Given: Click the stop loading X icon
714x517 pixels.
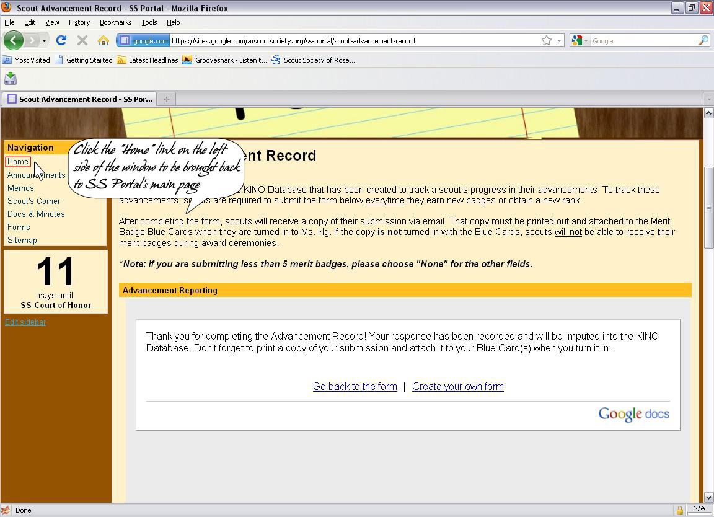Looking at the screenshot, I should 82,41.
